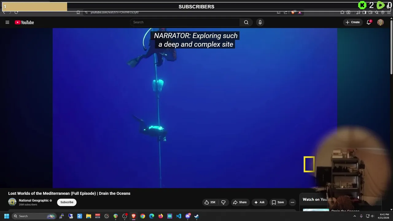Click the National Geographic channel avatar
Viewport: 393px width, 221px height.
(12, 202)
